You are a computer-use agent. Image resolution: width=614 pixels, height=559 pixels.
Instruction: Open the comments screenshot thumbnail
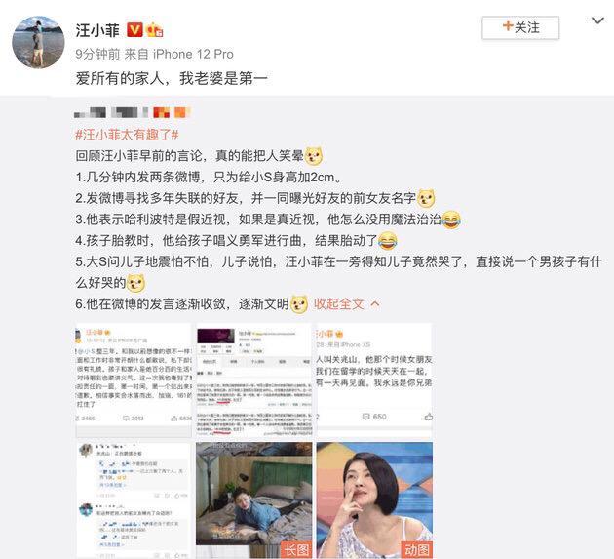(134, 499)
